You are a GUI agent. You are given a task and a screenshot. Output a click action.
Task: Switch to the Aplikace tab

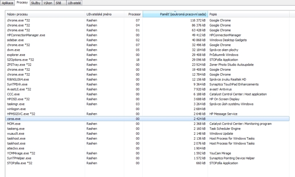coord(8,3)
